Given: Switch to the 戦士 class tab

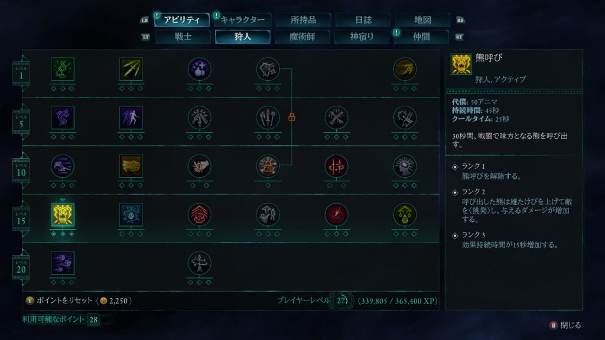Looking at the screenshot, I should [183, 37].
